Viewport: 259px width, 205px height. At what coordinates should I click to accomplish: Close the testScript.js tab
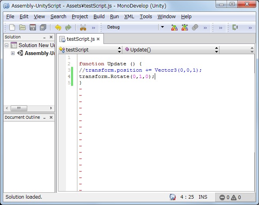[x=98, y=39]
